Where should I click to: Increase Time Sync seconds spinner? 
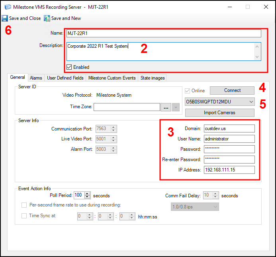132,215
